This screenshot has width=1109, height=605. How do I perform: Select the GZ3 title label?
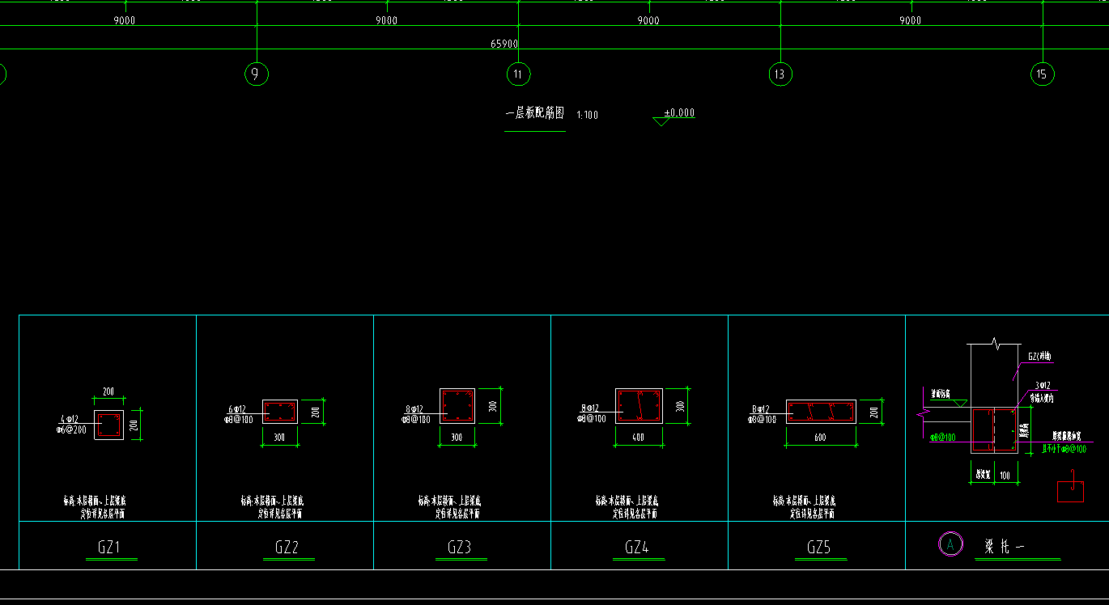click(459, 548)
